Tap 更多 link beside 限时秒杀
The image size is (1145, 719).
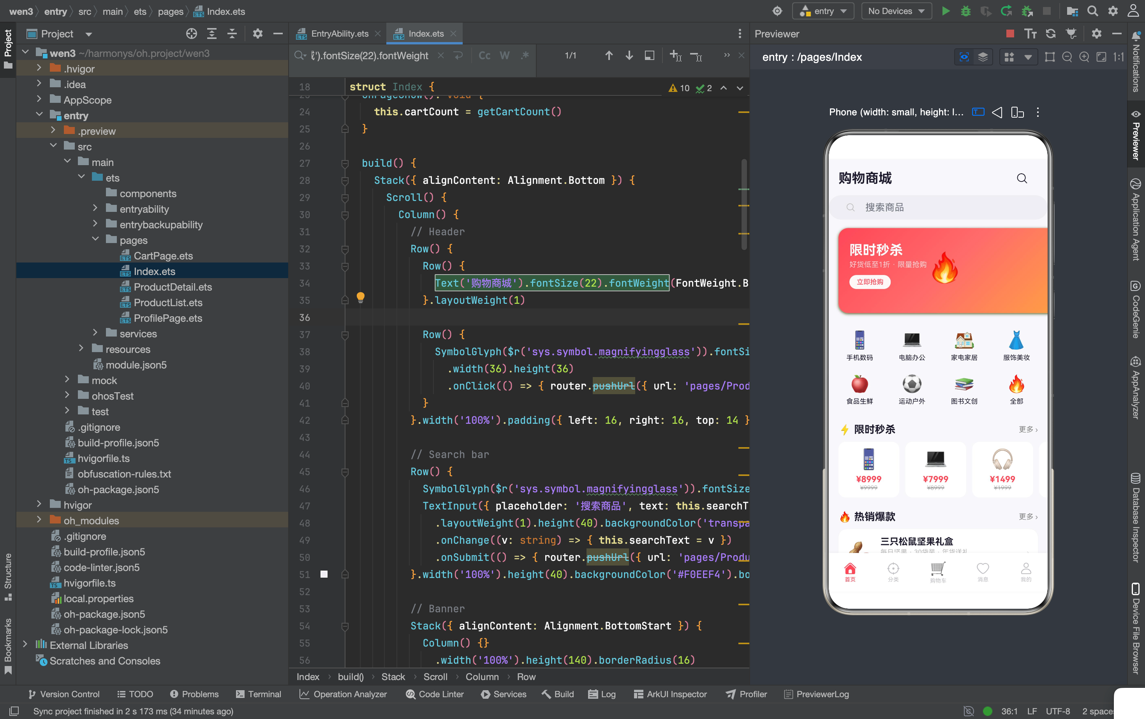[x=1028, y=429]
